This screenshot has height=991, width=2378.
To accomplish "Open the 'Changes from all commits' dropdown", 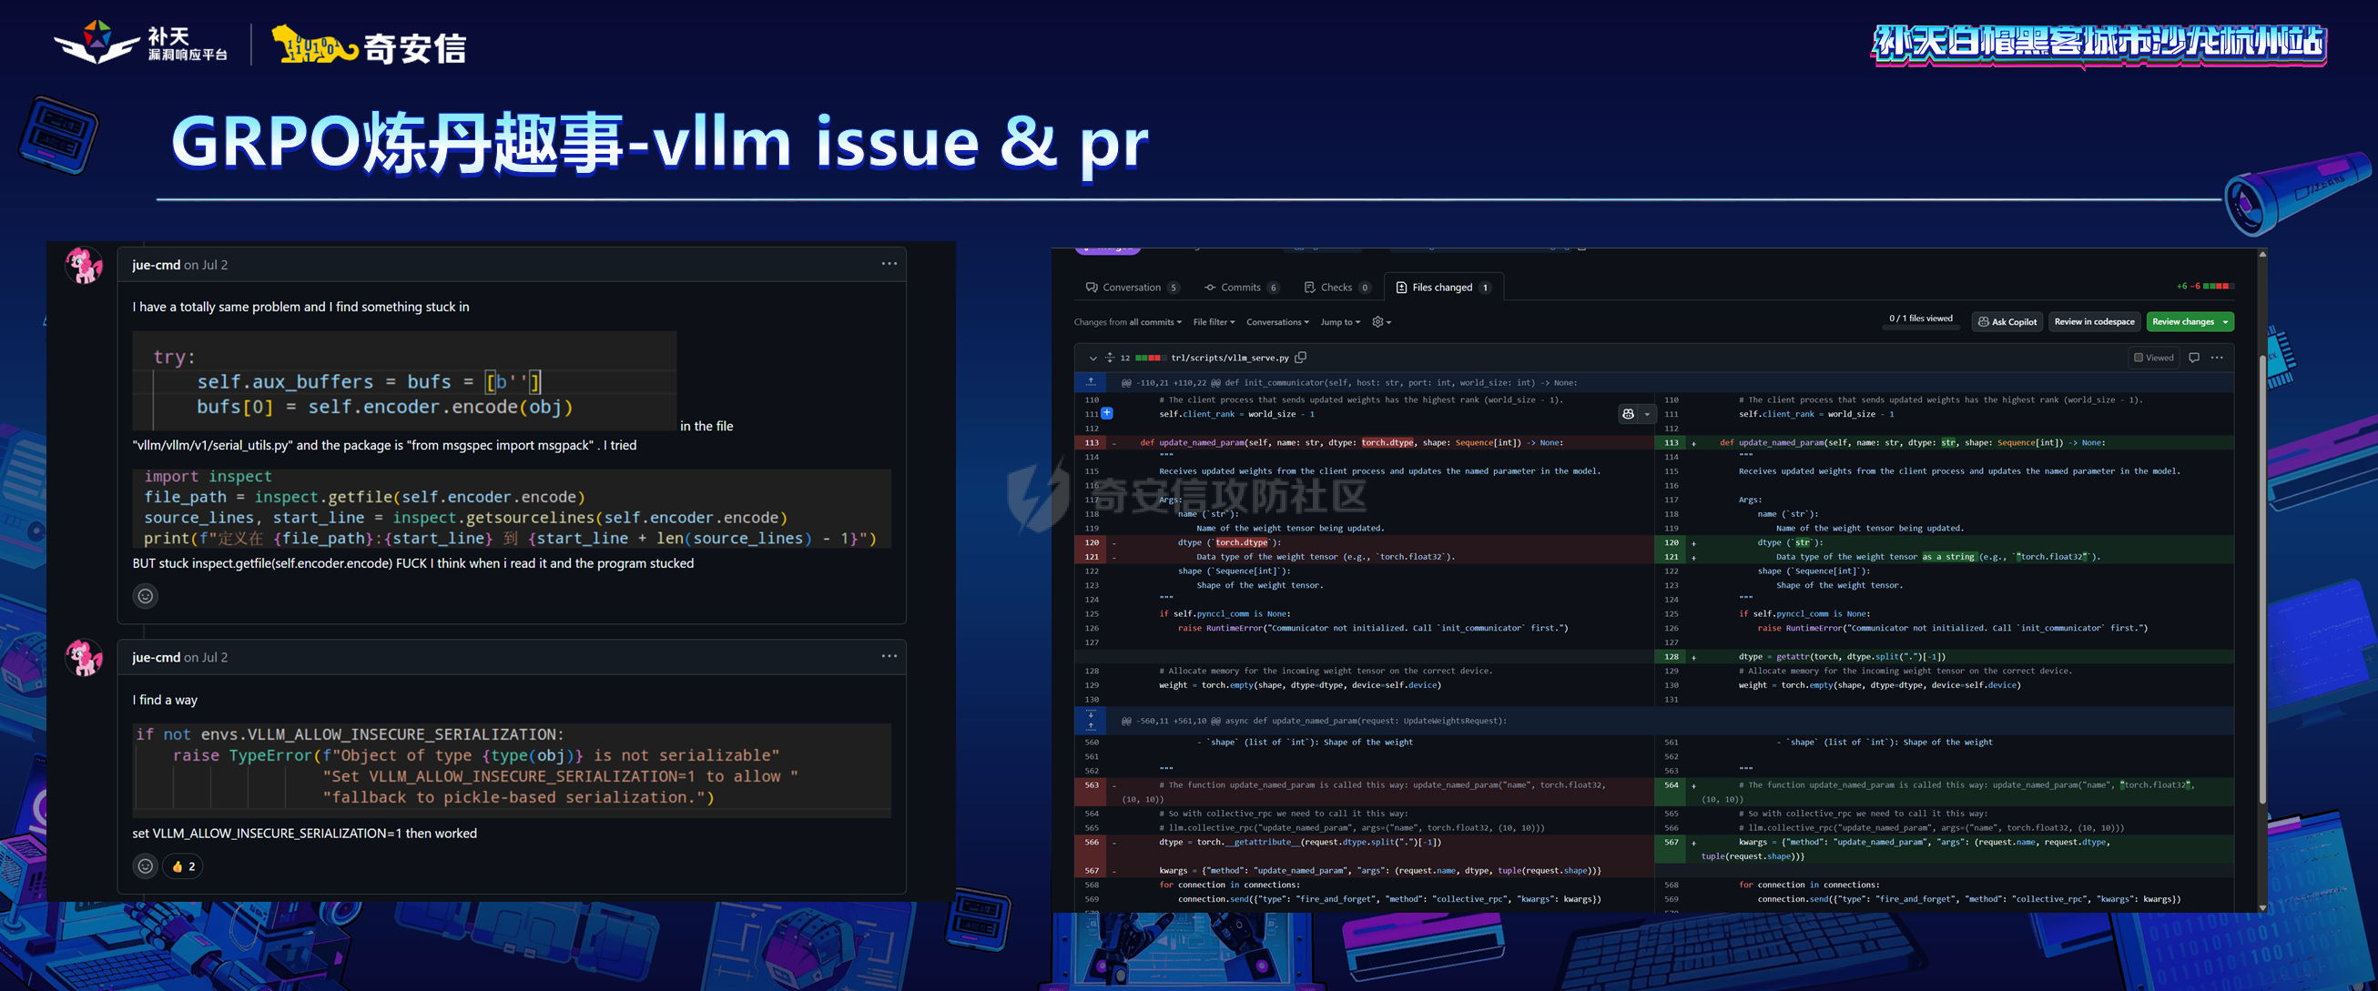I will (1127, 322).
